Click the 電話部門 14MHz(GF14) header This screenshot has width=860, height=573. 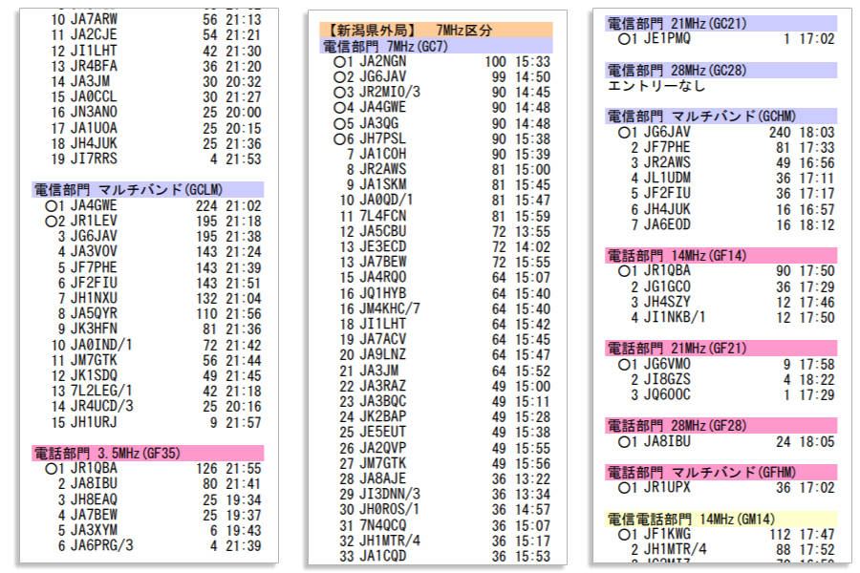point(721,256)
